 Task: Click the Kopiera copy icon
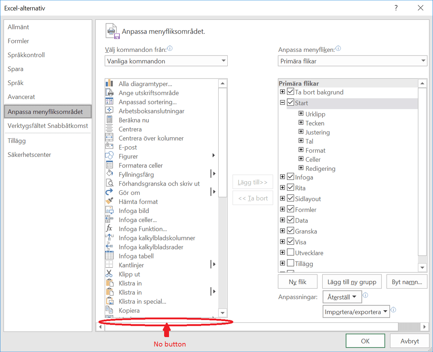tap(109, 310)
